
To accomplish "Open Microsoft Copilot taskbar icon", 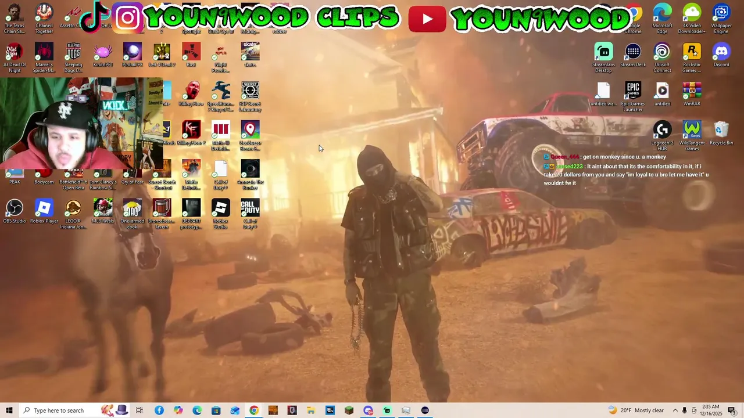I will click(178, 410).
